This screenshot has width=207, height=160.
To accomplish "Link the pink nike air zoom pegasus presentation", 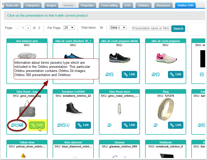I will click(x=176, y=74).
